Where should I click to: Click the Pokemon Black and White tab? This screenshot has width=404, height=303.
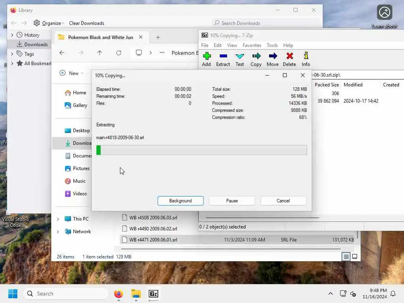coord(101,37)
